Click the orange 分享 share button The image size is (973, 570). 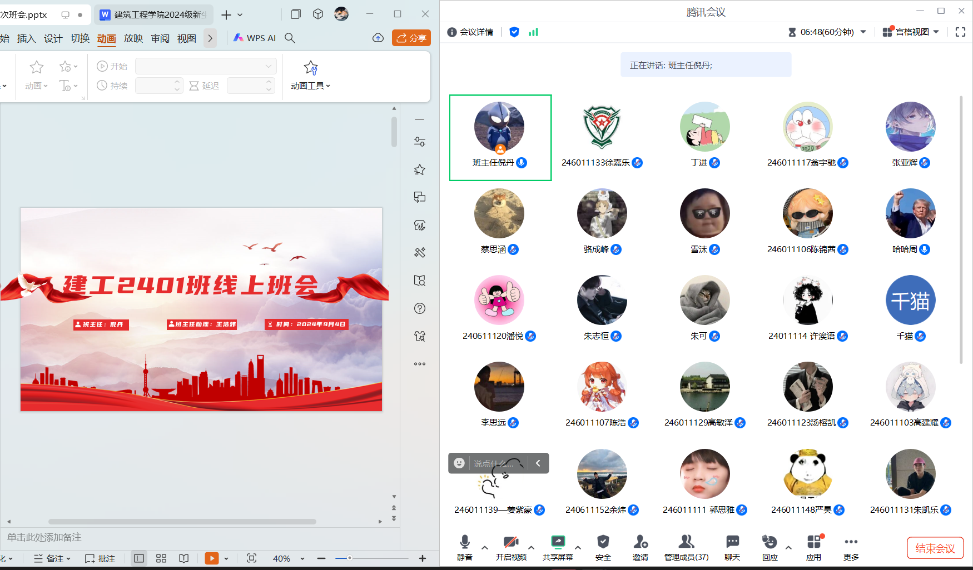(411, 38)
